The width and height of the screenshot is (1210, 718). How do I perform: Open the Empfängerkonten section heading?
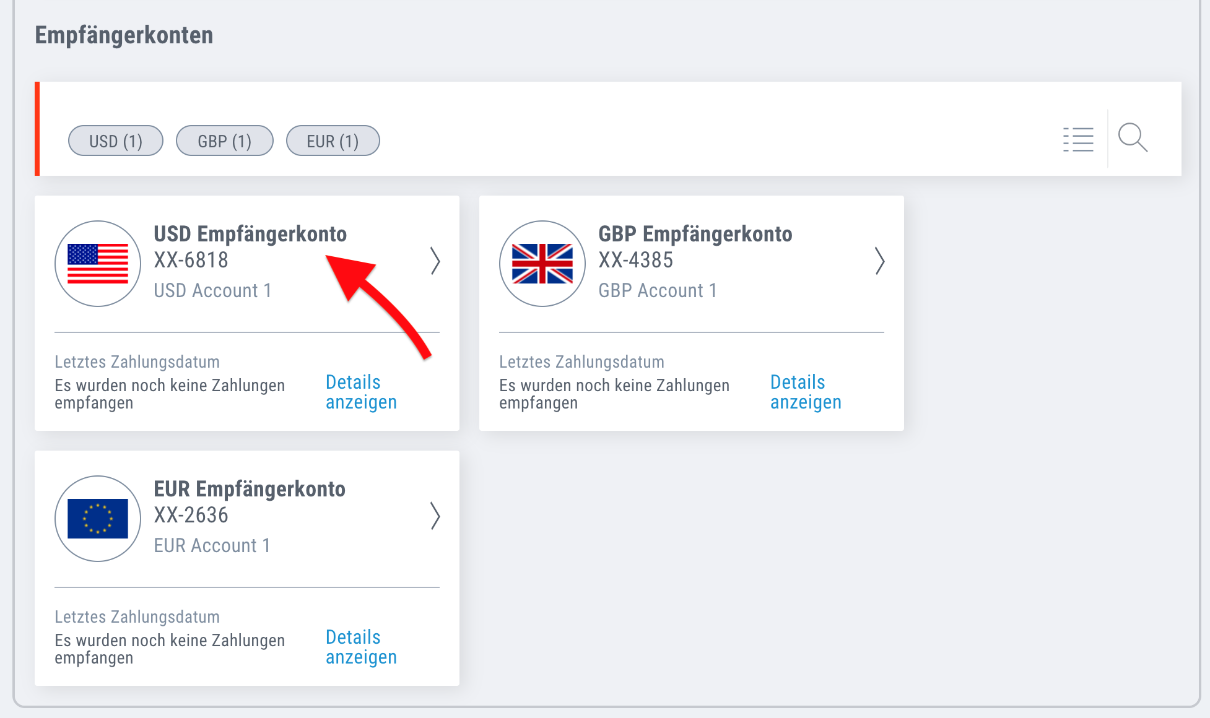(124, 35)
